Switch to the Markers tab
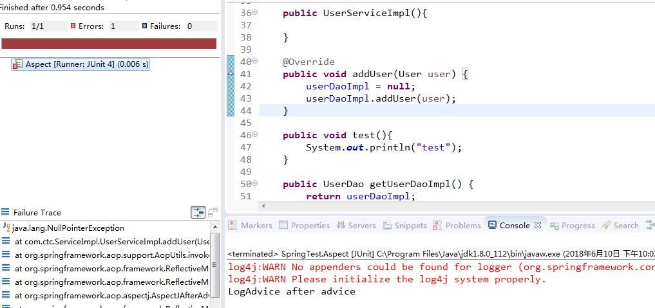 (251, 226)
